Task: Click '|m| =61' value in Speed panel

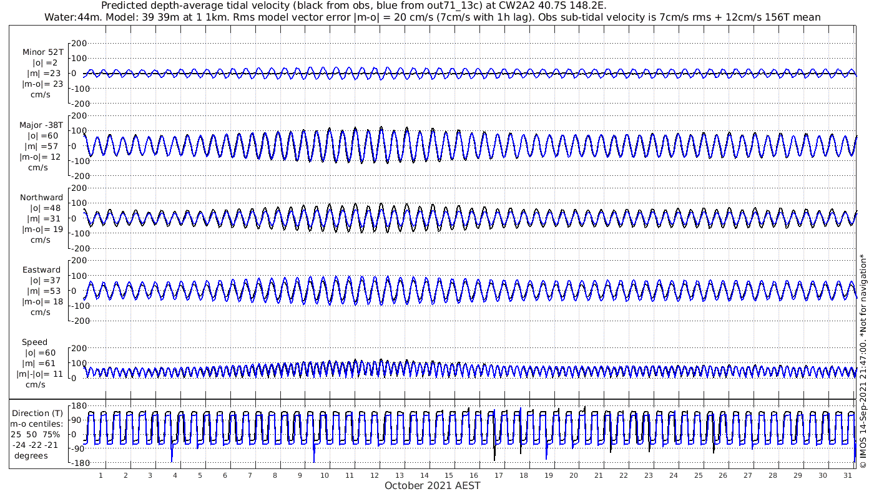Action: 42,364
